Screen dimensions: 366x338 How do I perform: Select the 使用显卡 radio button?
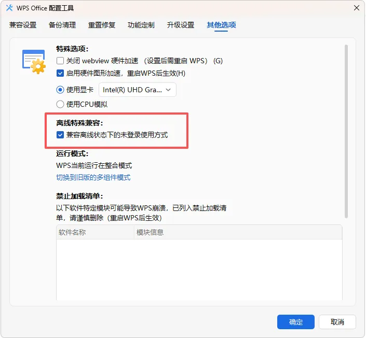pos(60,90)
